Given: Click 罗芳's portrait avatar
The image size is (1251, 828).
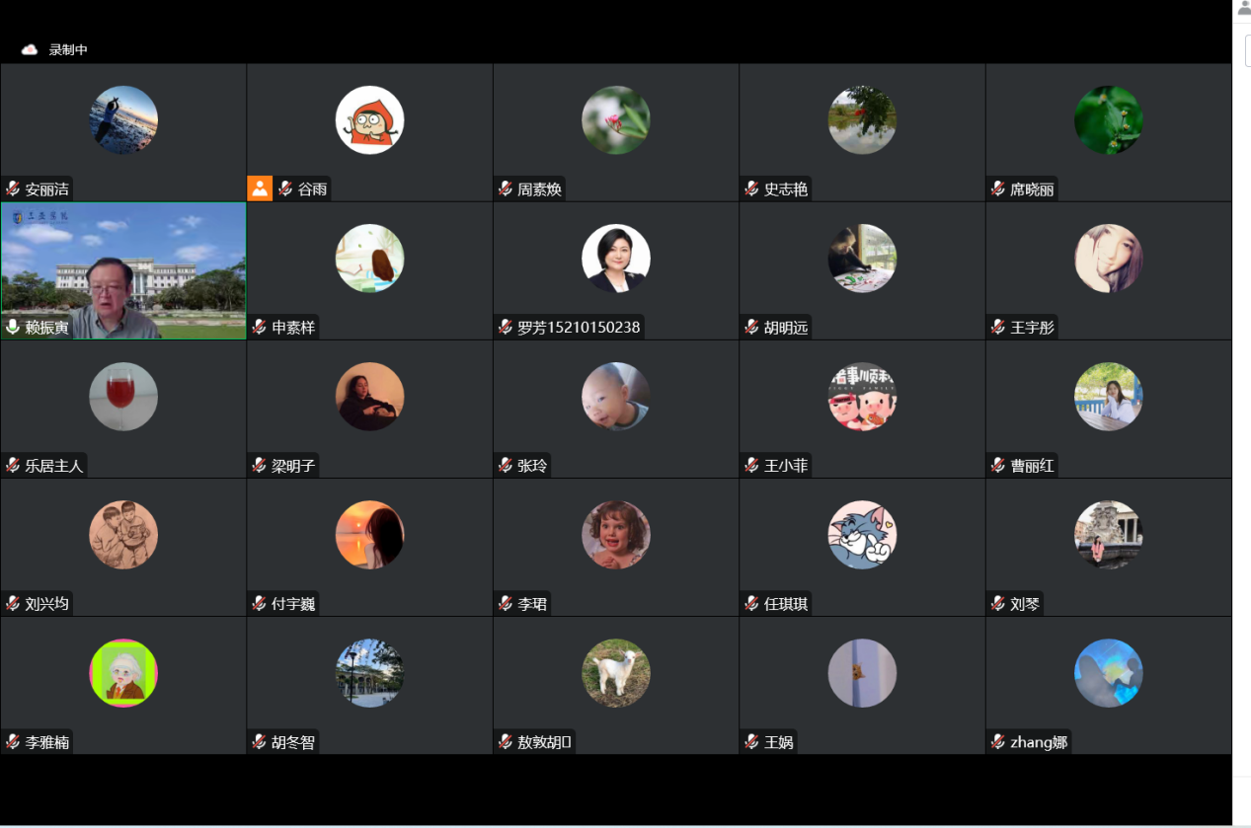Looking at the screenshot, I should click(x=616, y=258).
